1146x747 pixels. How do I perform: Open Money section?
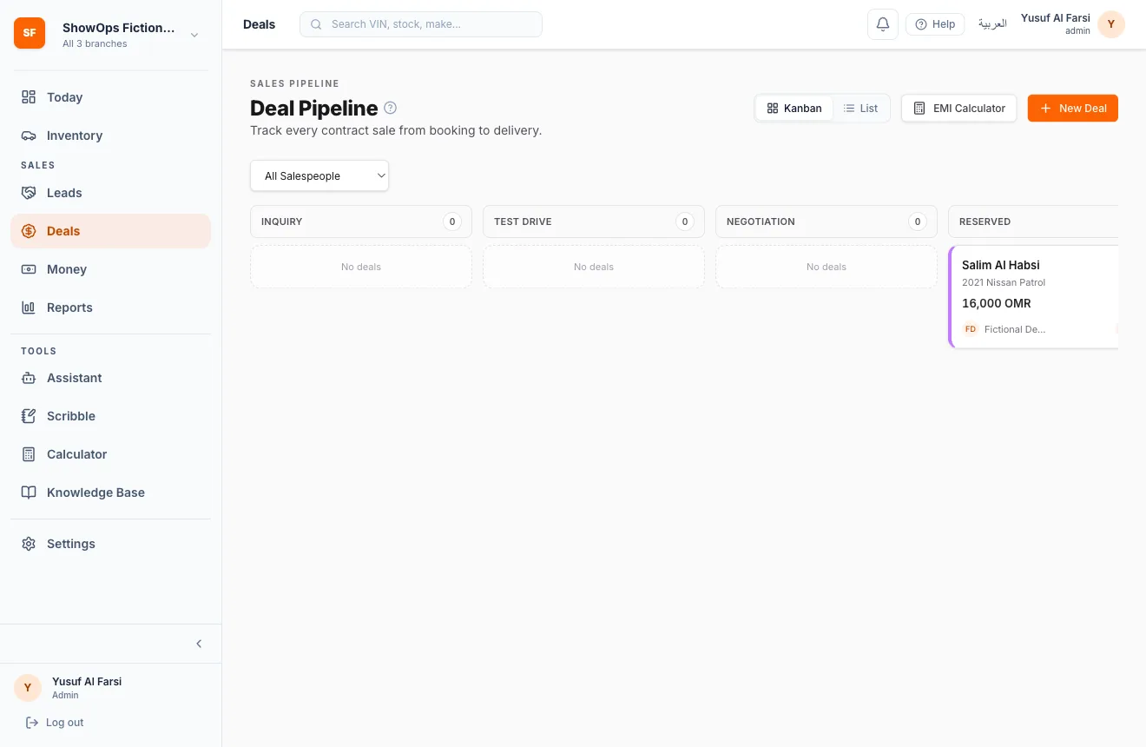(111, 269)
